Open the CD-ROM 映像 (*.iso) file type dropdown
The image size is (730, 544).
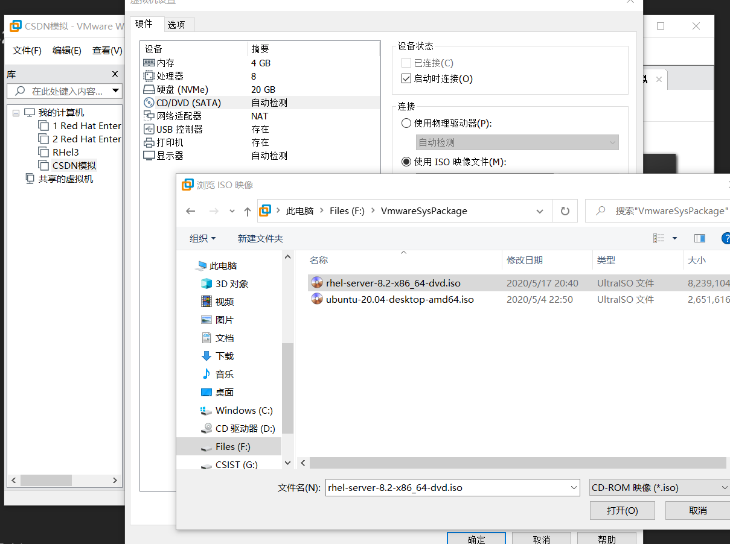coord(659,487)
